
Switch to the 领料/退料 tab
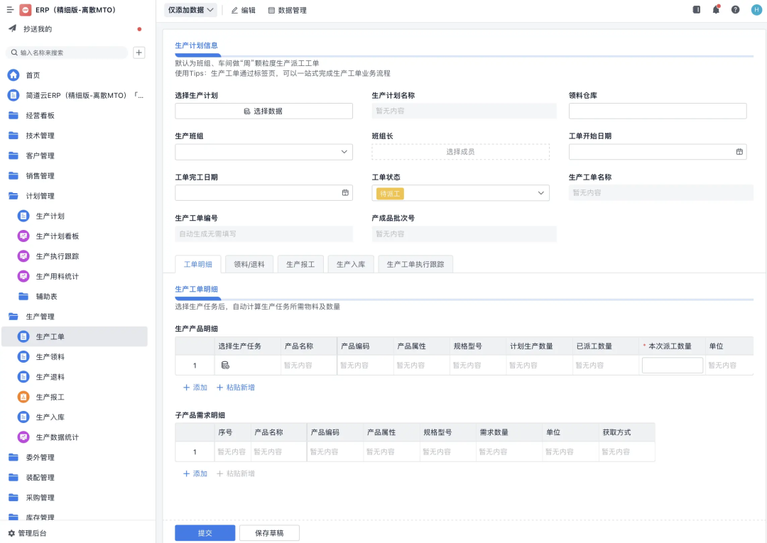[249, 264]
